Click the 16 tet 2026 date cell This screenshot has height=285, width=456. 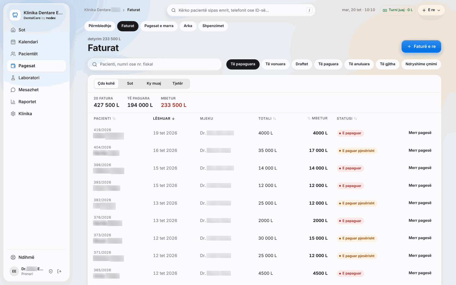(165, 150)
